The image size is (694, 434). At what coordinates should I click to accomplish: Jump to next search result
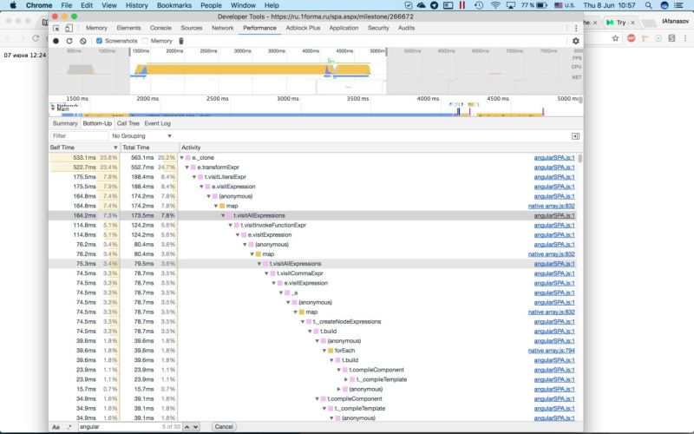[196, 427]
